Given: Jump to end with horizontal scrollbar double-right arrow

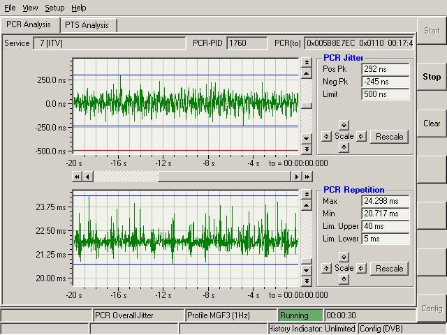Looking at the screenshot, I should pos(307,177).
